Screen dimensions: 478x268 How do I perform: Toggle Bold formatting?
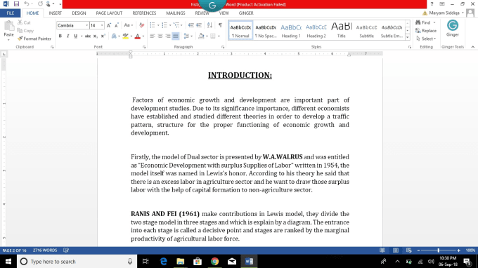pos(60,36)
